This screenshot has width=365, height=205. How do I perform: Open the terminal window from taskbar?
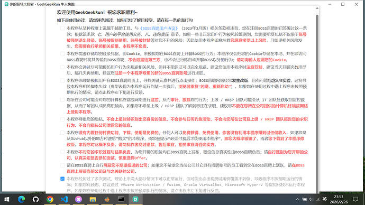(121, 199)
